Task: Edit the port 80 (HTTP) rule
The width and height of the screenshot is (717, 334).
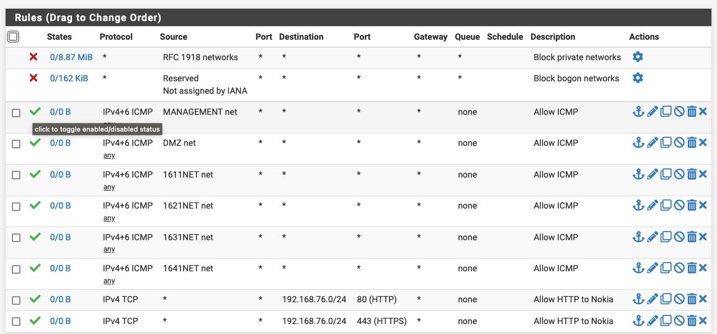Action: pyautogui.click(x=652, y=299)
